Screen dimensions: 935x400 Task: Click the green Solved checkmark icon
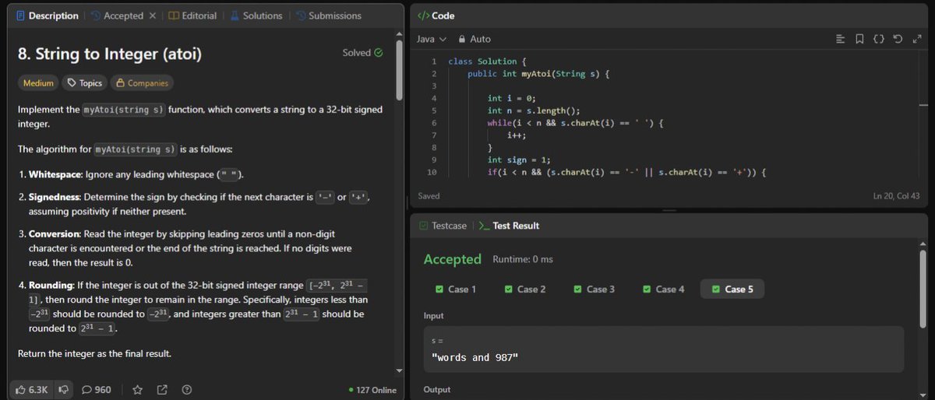coord(379,53)
